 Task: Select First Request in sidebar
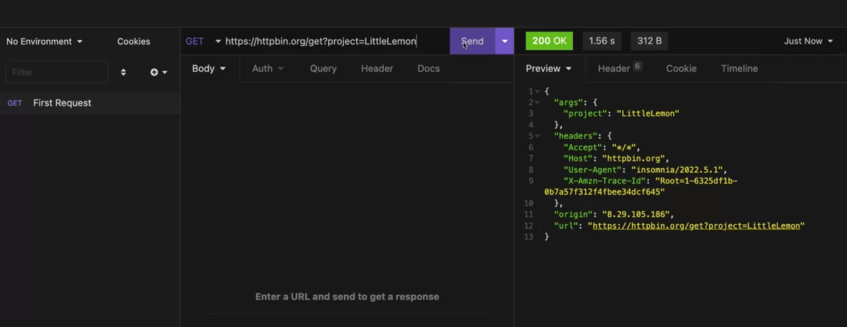coord(62,103)
